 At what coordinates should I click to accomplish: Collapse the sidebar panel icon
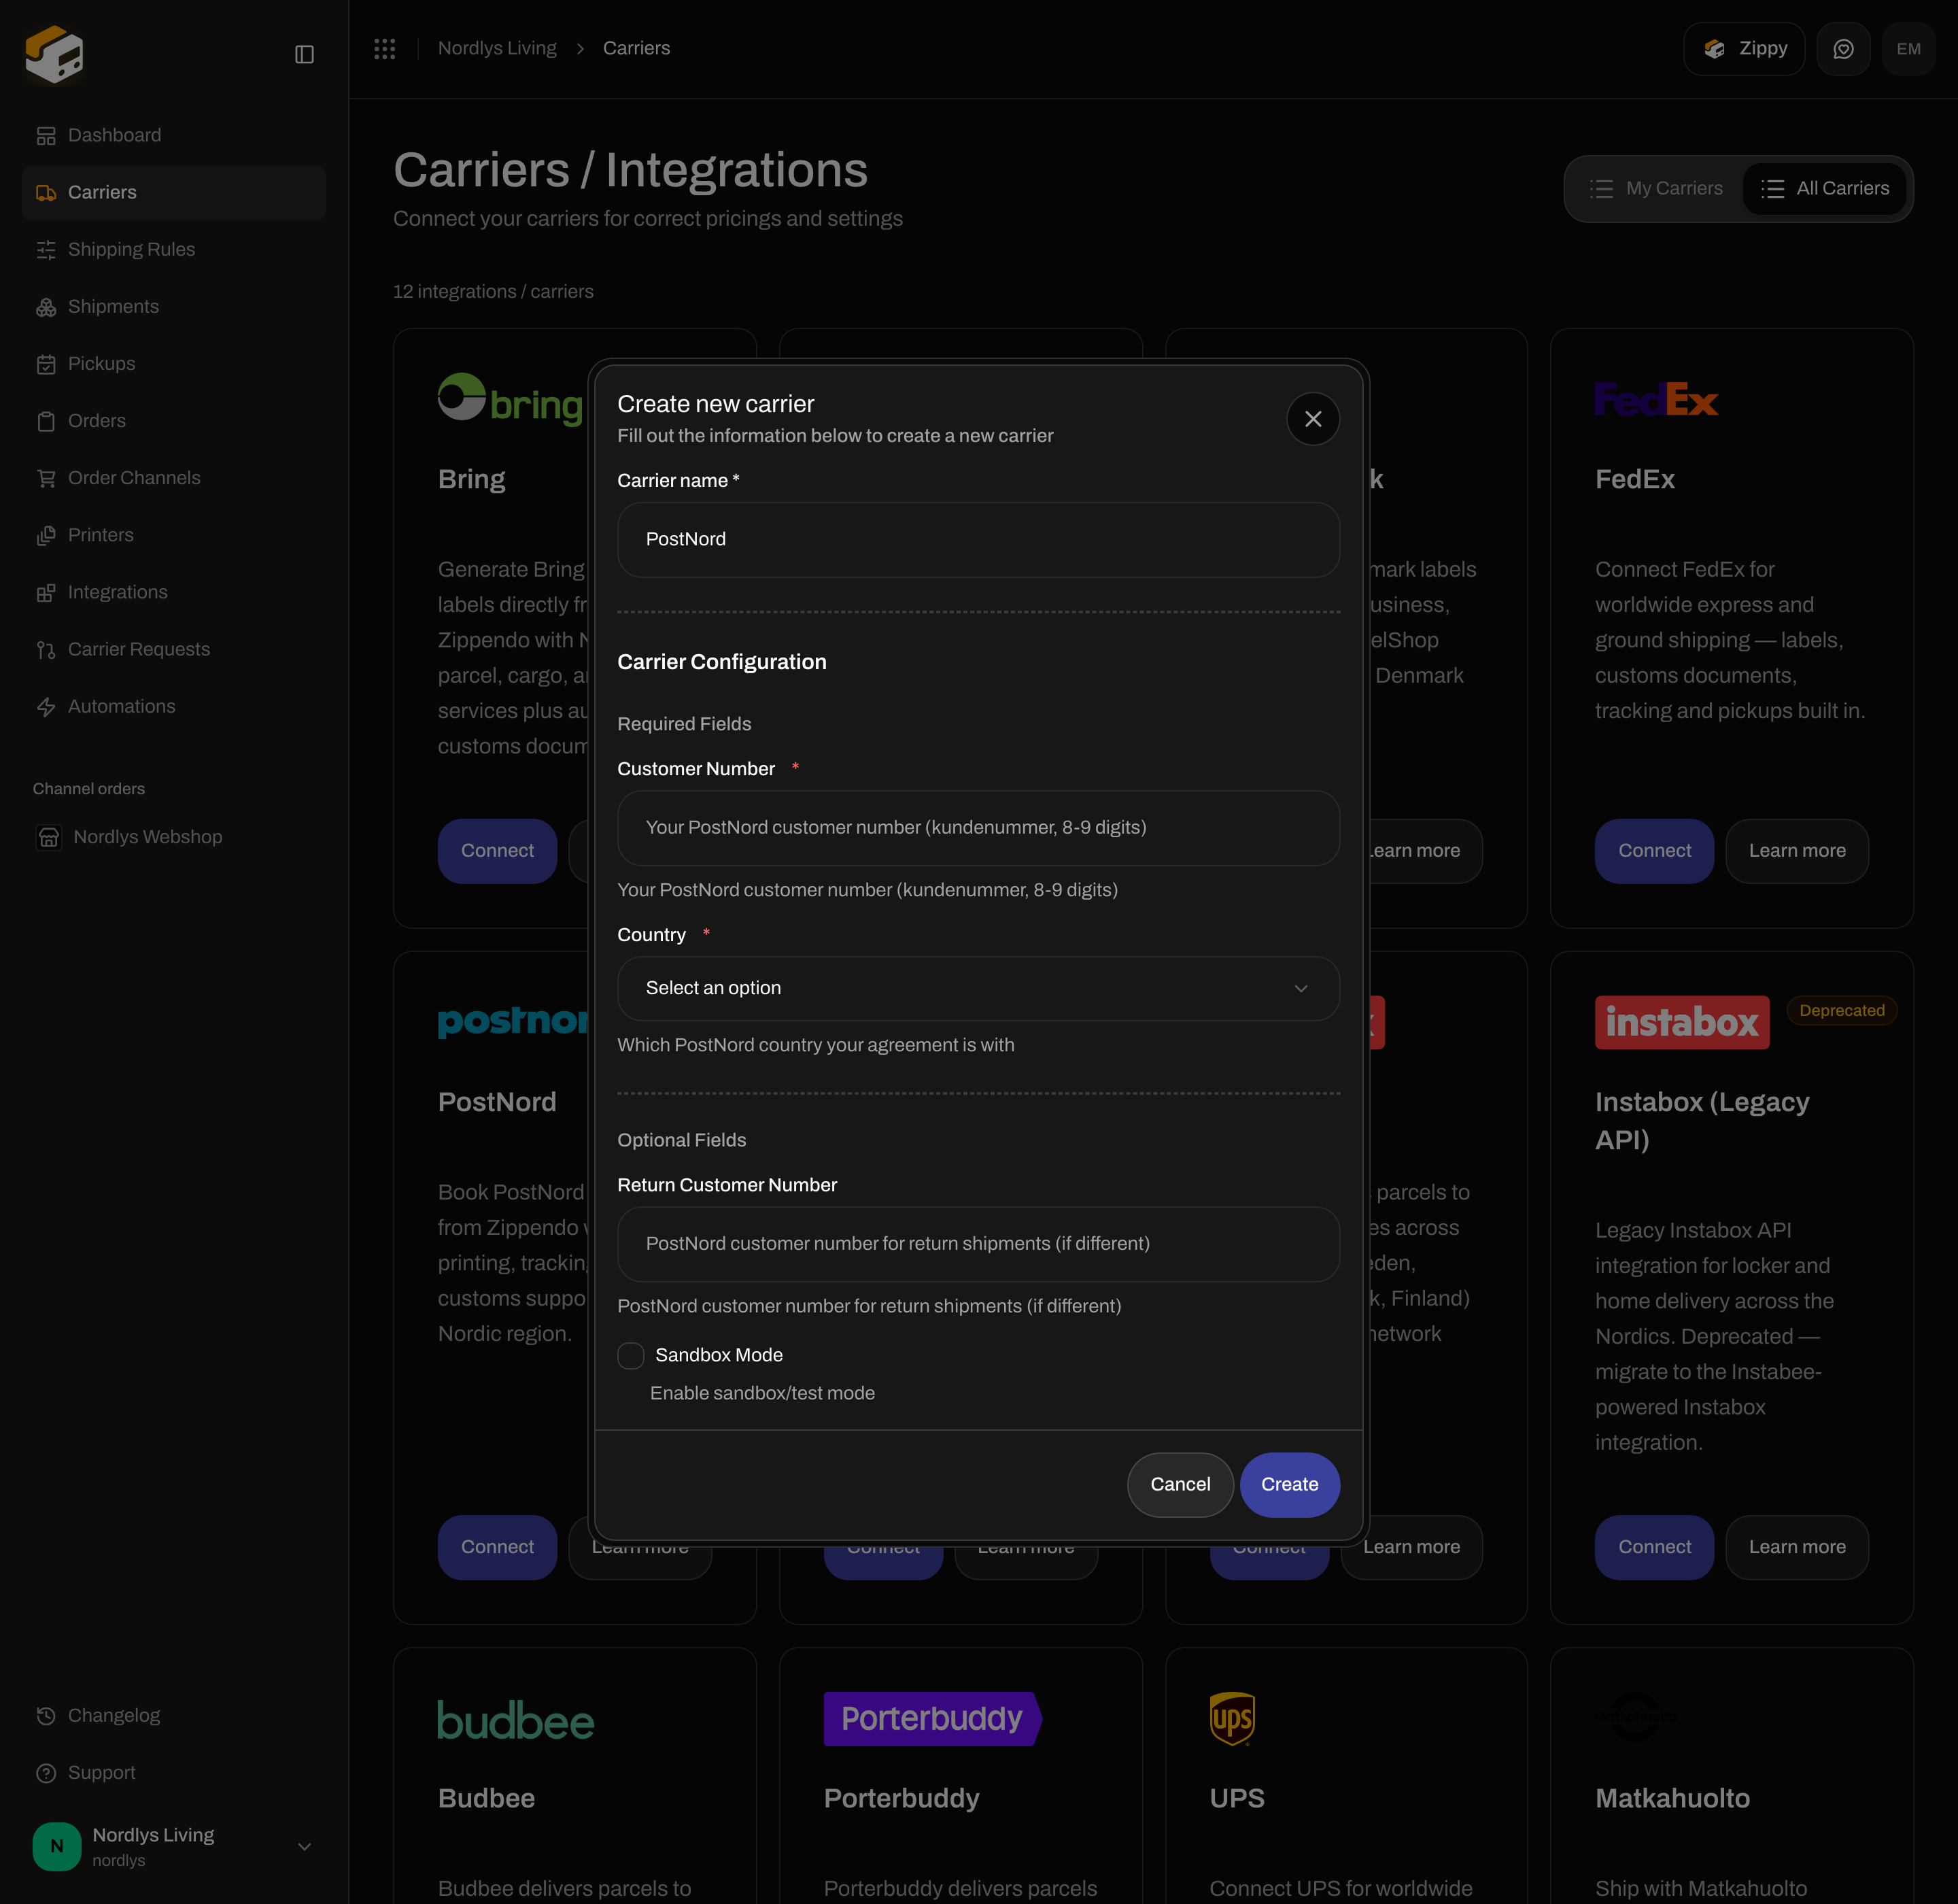pyautogui.click(x=305, y=54)
